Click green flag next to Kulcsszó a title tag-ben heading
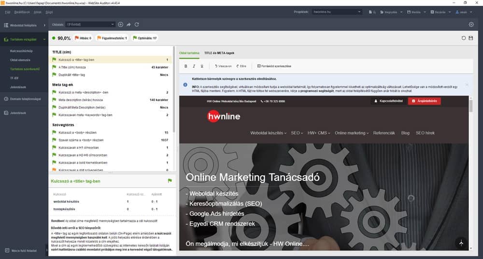483x259 pixels. (170, 181)
